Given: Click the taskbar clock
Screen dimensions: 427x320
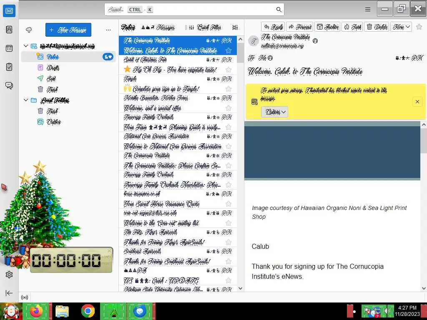Looking at the screenshot, I should [x=407, y=311].
